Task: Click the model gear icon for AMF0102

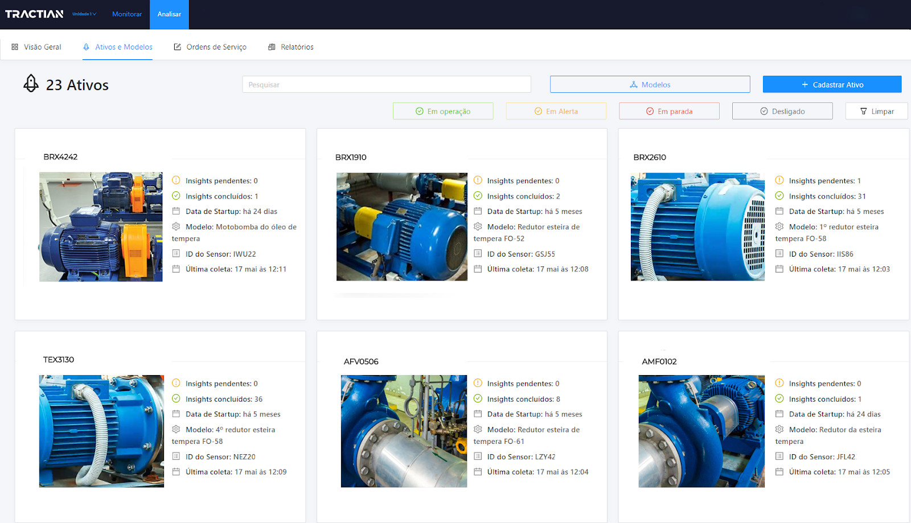Action: click(779, 429)
